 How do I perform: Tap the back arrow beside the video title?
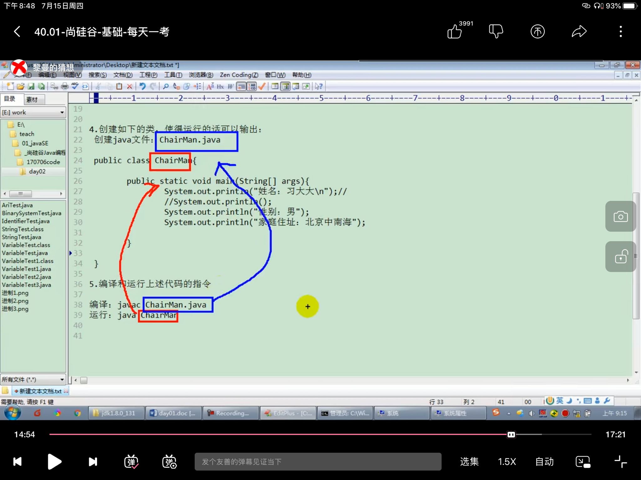[x=17, y=32]
